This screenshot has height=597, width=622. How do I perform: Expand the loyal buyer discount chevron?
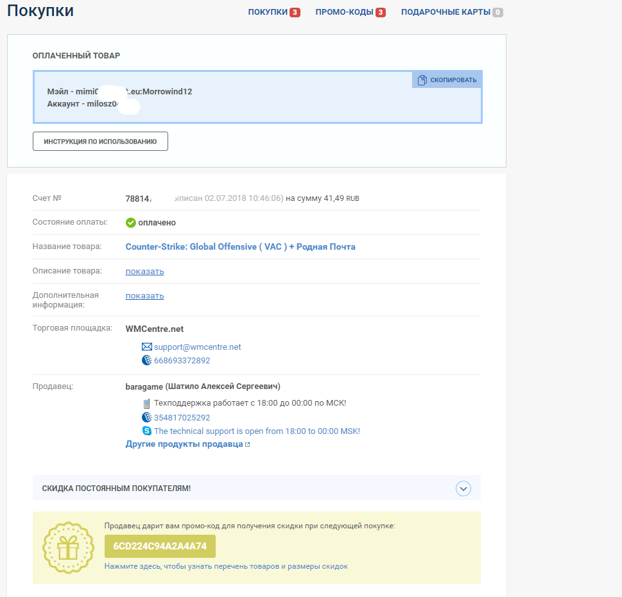coord(463,489)
